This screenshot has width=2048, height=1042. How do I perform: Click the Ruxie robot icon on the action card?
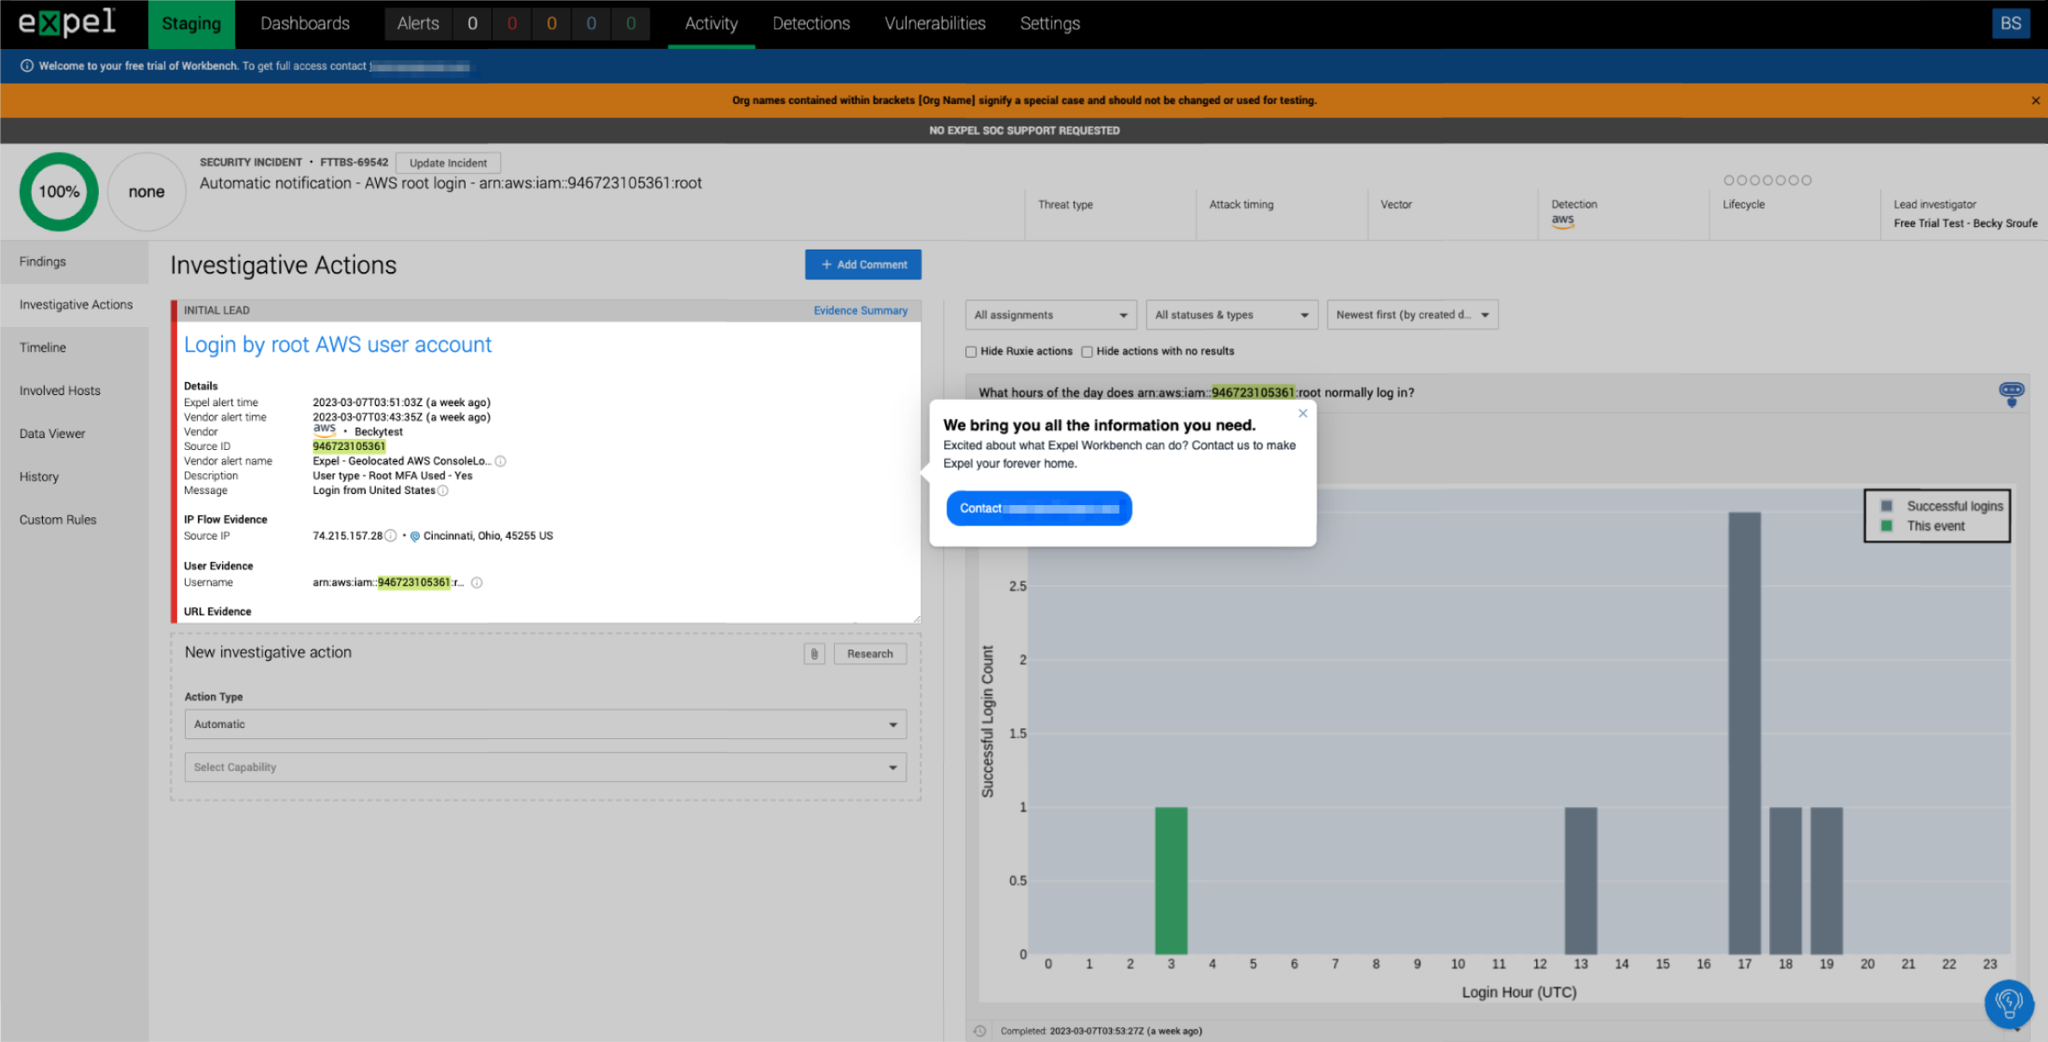[x=2011, y=393]
